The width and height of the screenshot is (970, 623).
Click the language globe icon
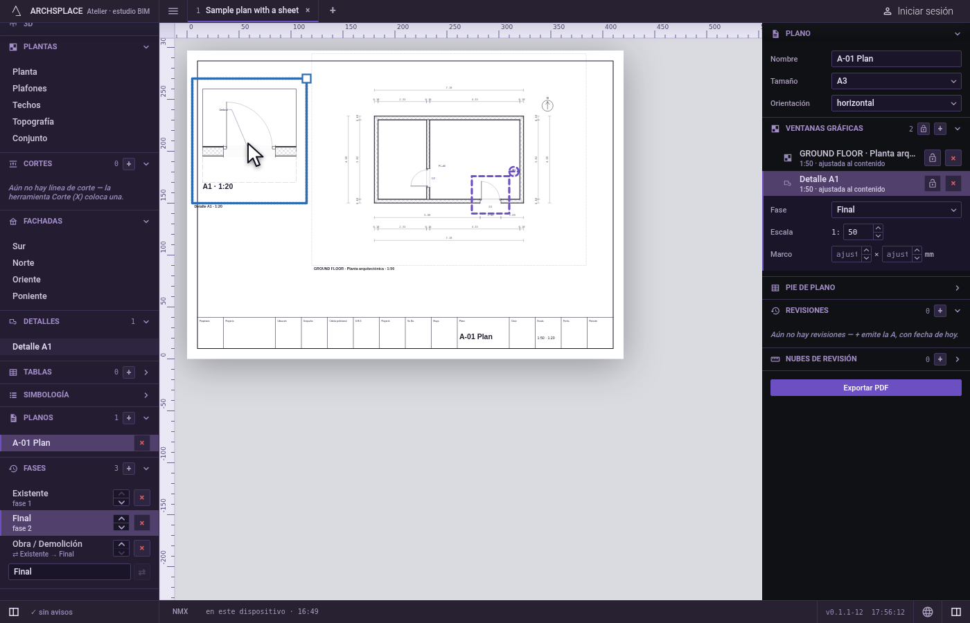[928, 612]
